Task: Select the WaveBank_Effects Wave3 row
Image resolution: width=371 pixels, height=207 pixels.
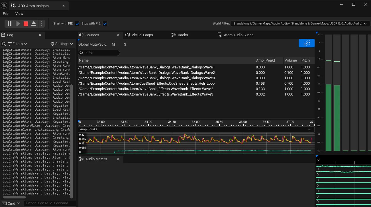Action: [196, 94]
